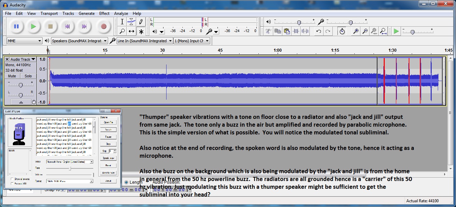Click the Fit Project zoom icon
Image resolution: width=456 pixels, height=207 pixels.
coord(383,31)
